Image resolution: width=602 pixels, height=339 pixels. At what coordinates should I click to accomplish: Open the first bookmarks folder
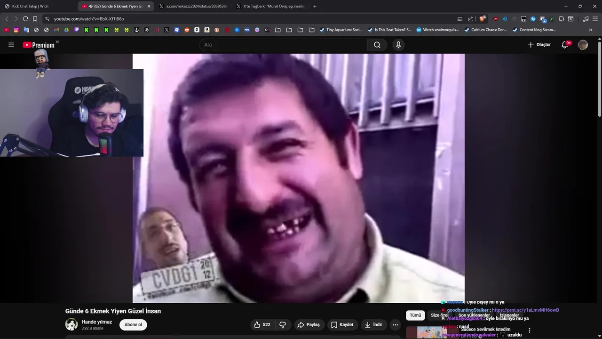click(x=278, y=30)
